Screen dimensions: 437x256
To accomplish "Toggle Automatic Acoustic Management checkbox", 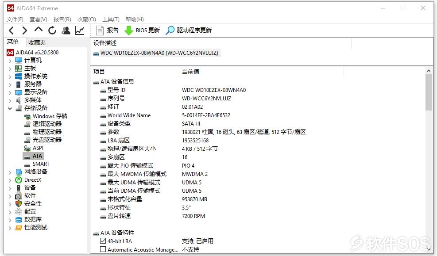I will tap(103, 249).
